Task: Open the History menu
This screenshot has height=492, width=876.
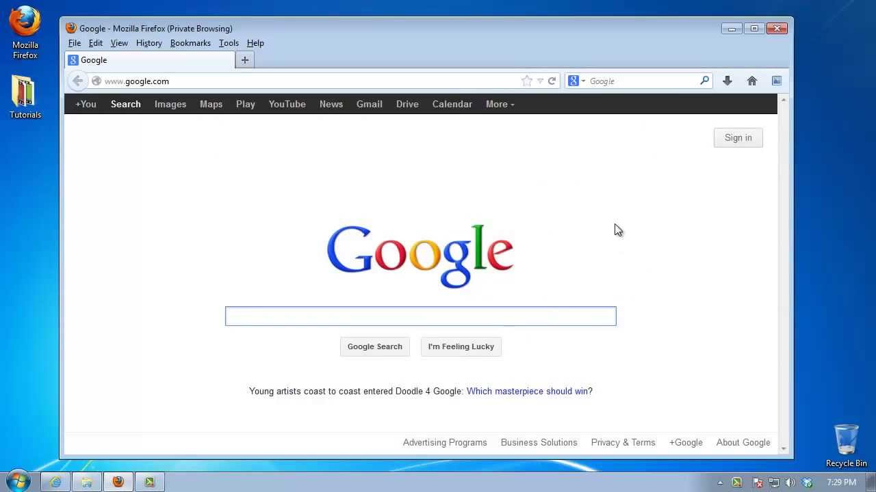Action: [149, 43]
